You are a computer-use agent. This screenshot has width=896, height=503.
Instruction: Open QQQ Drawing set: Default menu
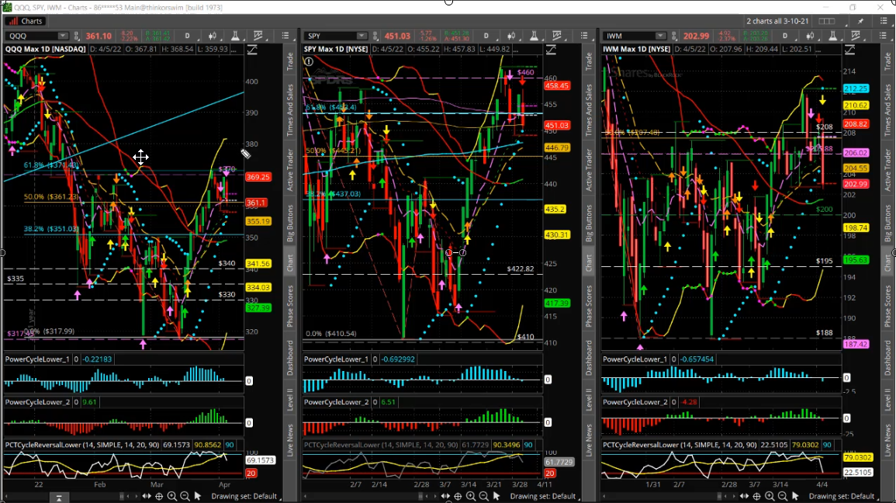click(x=244, y=496)
